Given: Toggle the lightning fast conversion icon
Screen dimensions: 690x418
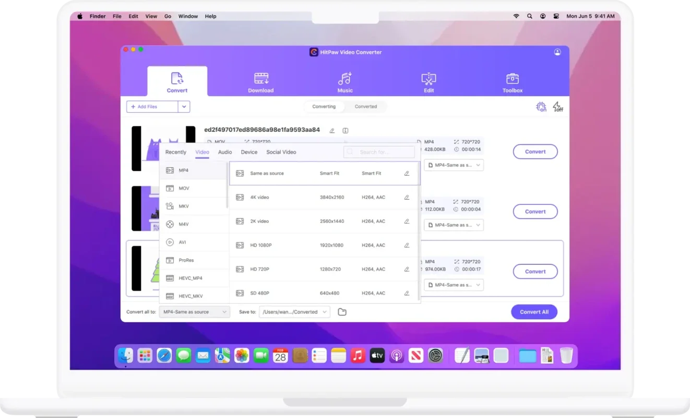Looking at the screenshot, I should coord(558,107).
